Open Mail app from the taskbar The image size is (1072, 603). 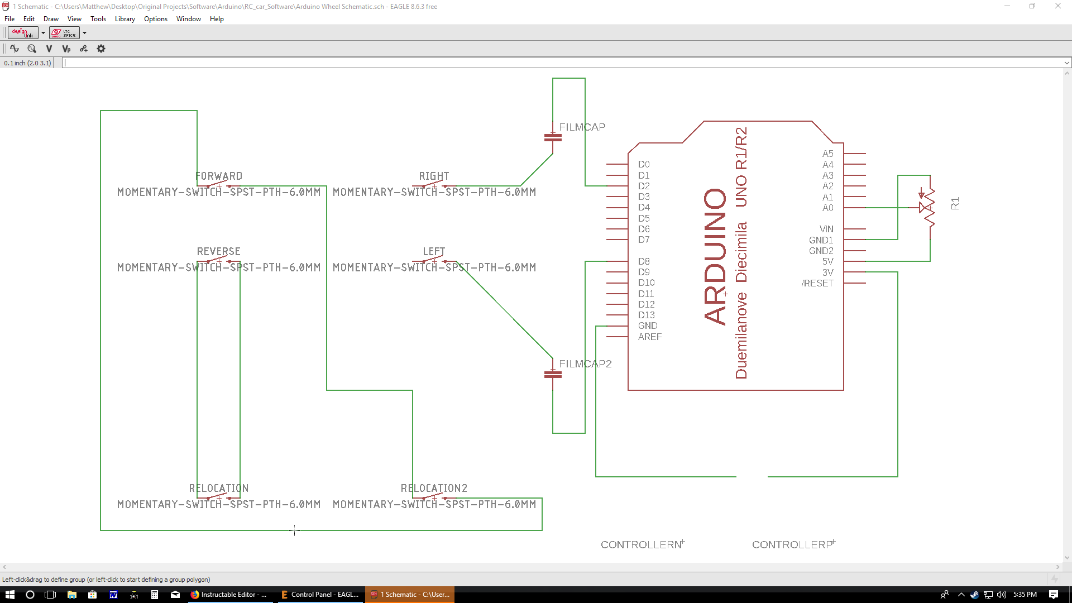click(x=175, y=595)
